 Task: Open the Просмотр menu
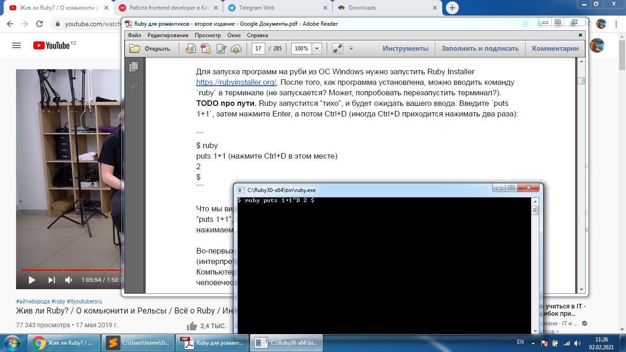pyautogui.click(x=208, y=35)
